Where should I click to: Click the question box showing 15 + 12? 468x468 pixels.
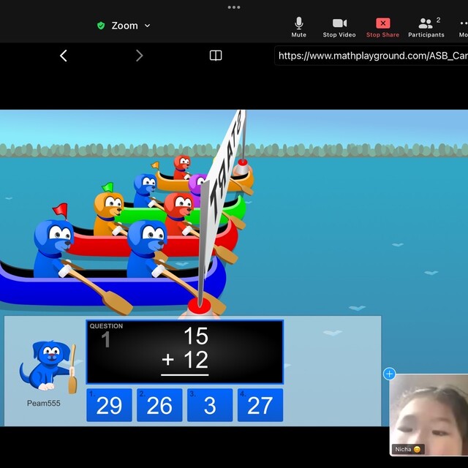coord(185,352)
